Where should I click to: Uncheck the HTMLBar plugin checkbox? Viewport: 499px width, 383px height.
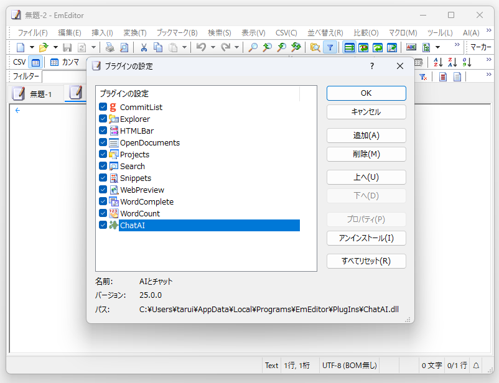(103, 131)
